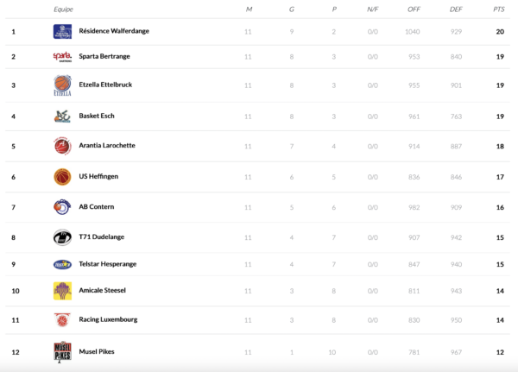Click the Telstar Hesperange logo
518x372 pixels.
click(62, 264)
